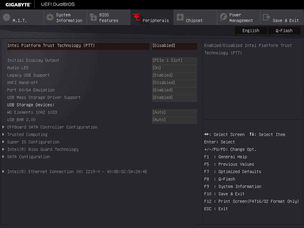Click ESC Exit help line

click(x=216, y=209)
